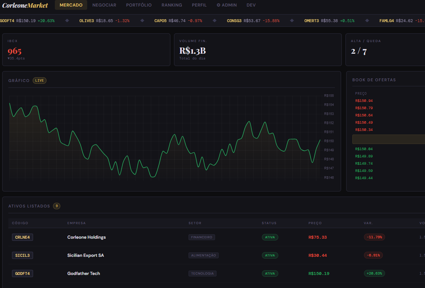
Task: Click the +20.63% variation badge in table
Action: click(x=374, y=273)
